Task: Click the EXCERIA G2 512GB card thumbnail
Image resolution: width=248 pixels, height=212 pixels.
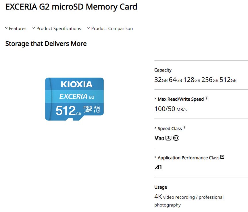Action: pyautogui.click(x=74, y=99)
